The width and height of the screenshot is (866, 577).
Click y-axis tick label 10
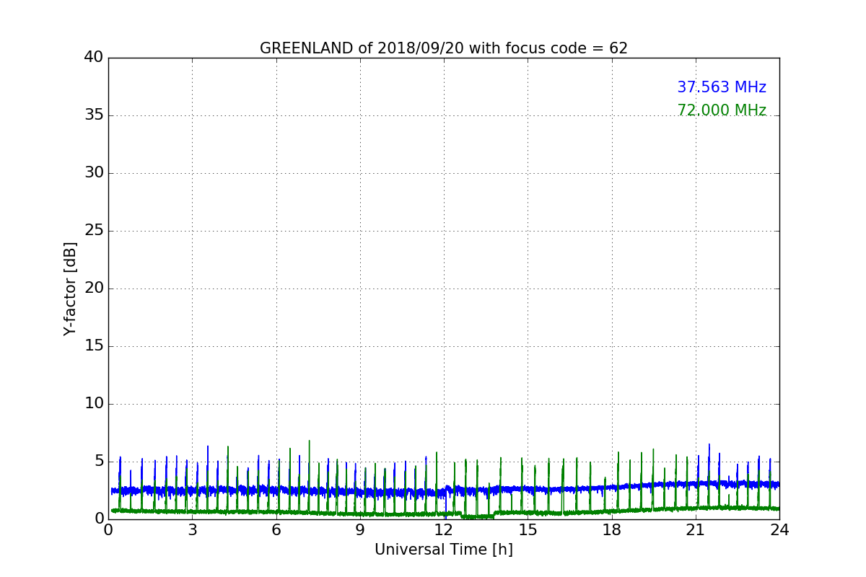pos(94,404)
